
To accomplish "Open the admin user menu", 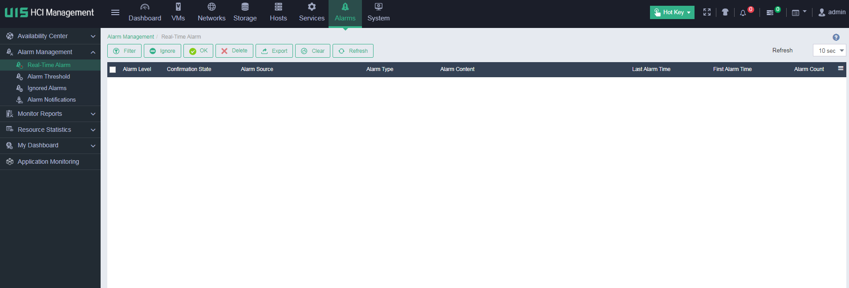I will pyautogui.click(x=832, y=12).
